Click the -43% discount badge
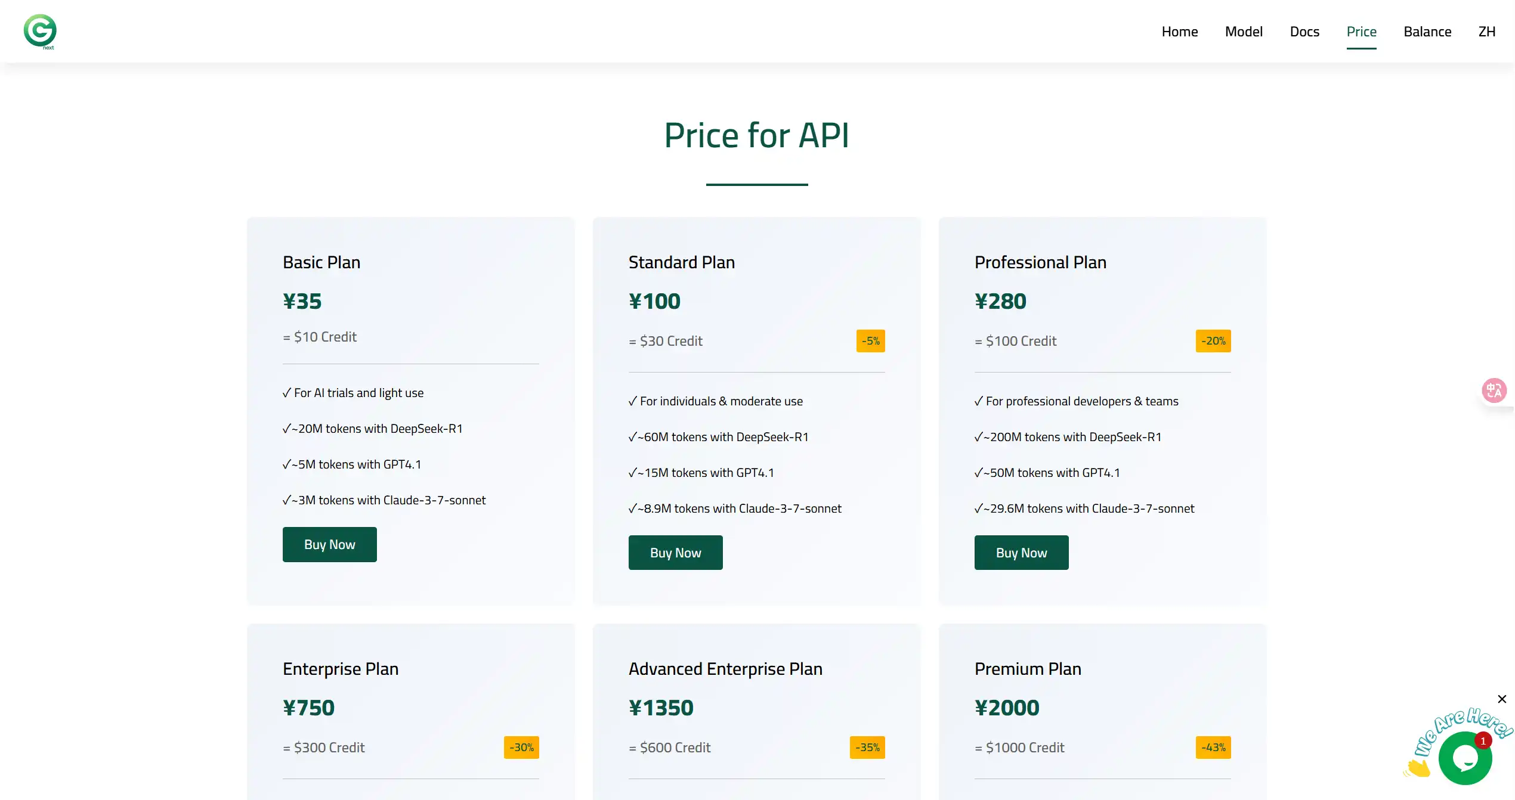Screen dimensions: 1515x800 [x=1213, y=748]
